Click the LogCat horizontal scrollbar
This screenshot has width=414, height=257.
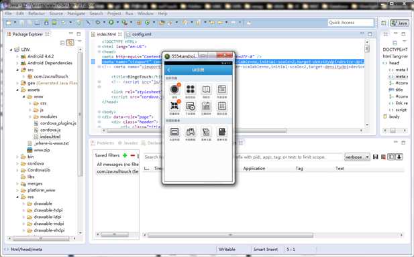pos(230,235)
